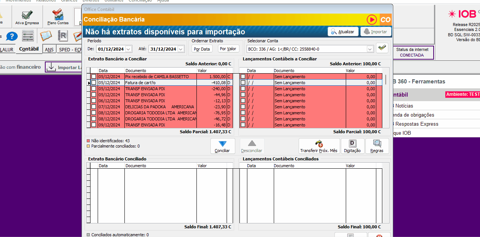Check first Sem Lançamento row checkbox

click(243, 77)
